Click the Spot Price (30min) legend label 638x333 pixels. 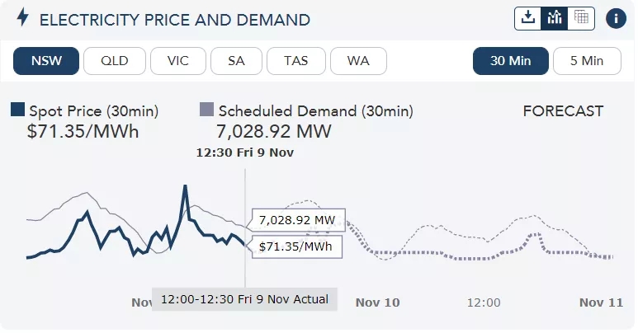point(93,110)
